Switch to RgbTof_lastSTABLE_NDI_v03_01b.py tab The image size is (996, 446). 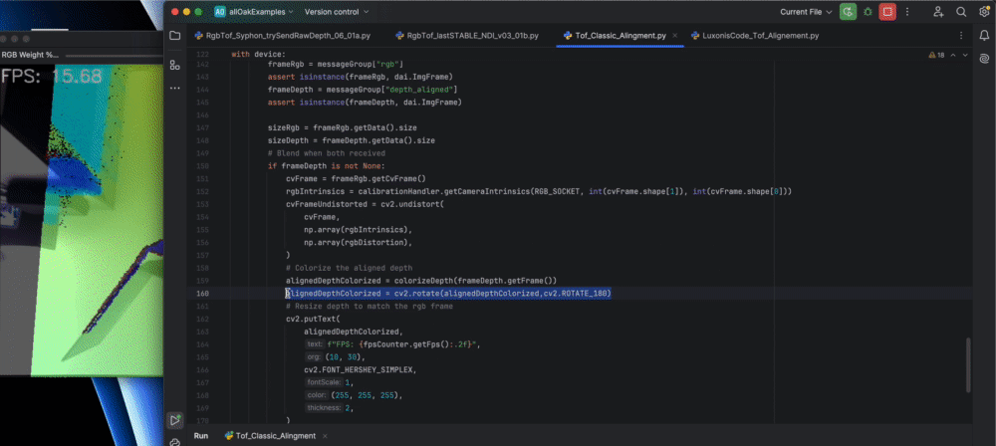click(467, 36)
